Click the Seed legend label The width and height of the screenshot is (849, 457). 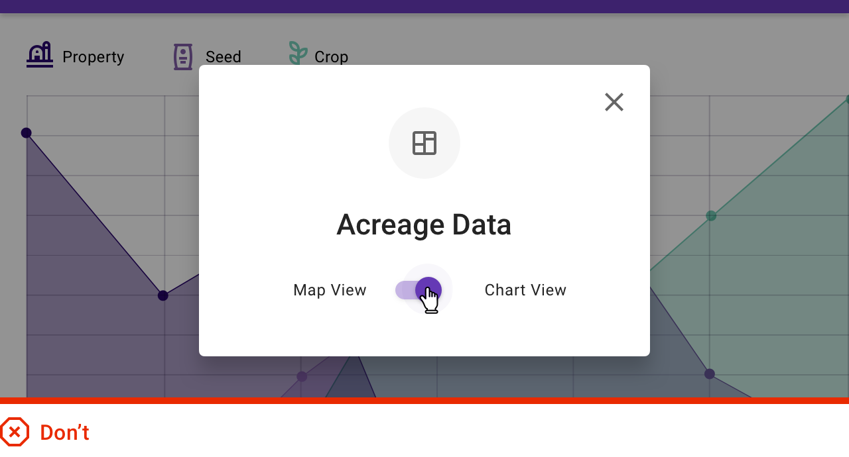[x=224, y=57]
